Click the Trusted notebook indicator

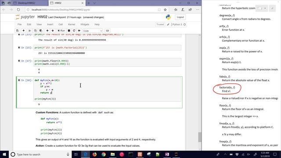160,25
